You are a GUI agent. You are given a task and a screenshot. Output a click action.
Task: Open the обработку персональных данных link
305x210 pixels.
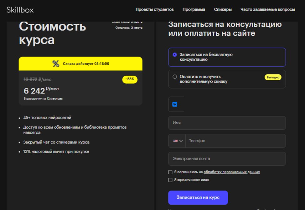pyautogui.click(x=232, y=172)
